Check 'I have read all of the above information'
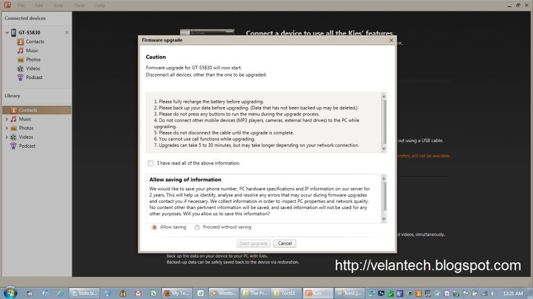Viewport: 533px width, 299px height. (x=151, y=163)
